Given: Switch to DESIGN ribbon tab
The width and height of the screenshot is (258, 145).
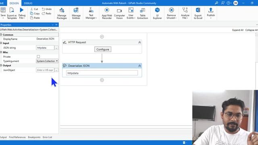Looking at the screenshot, I should [14, 3].
